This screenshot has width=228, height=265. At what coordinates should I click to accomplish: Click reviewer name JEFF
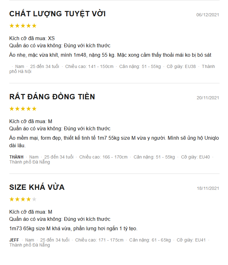point(14,240)
